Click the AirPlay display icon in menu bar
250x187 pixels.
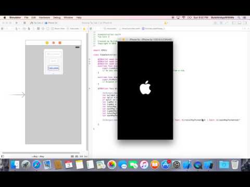point(178,18)
